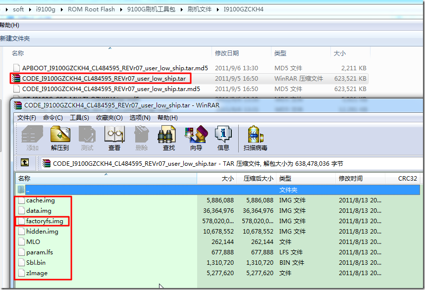425x290 pixels.
Task: Click the archive icon in the WinRAR address bar
Action: tap(47, 163)
